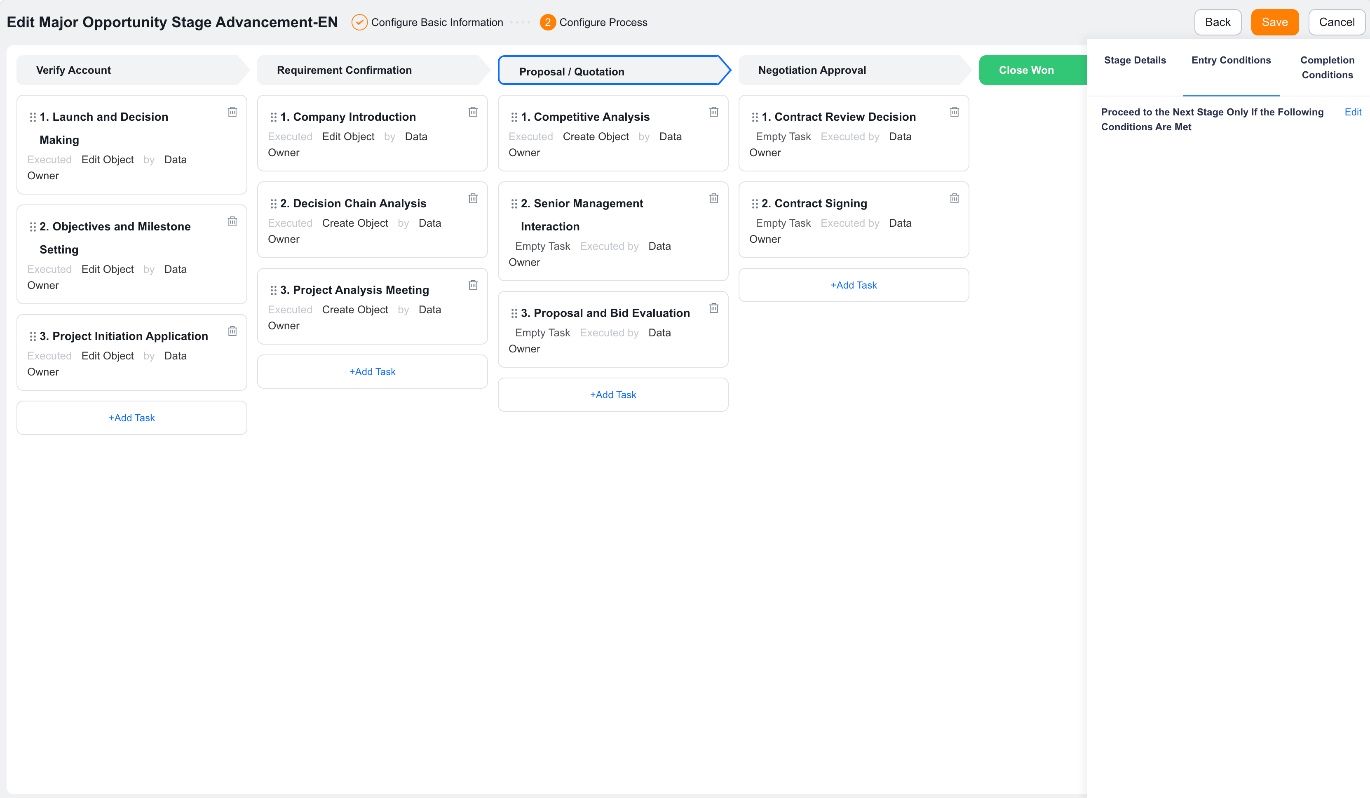The height and width of the screenshot is (798, 1370).
Task: Switch to Entry Conditions tab
Action: (x=1231, y=60)
